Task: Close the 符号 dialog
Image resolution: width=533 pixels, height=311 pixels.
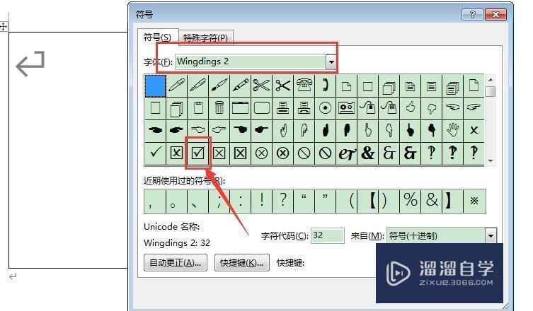Action: [x=495, y=15]
